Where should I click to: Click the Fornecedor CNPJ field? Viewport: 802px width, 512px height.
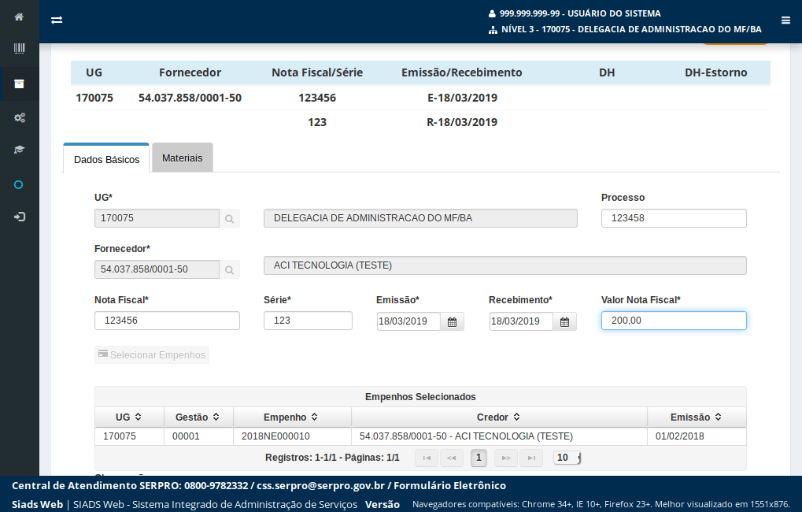(157, 269)
